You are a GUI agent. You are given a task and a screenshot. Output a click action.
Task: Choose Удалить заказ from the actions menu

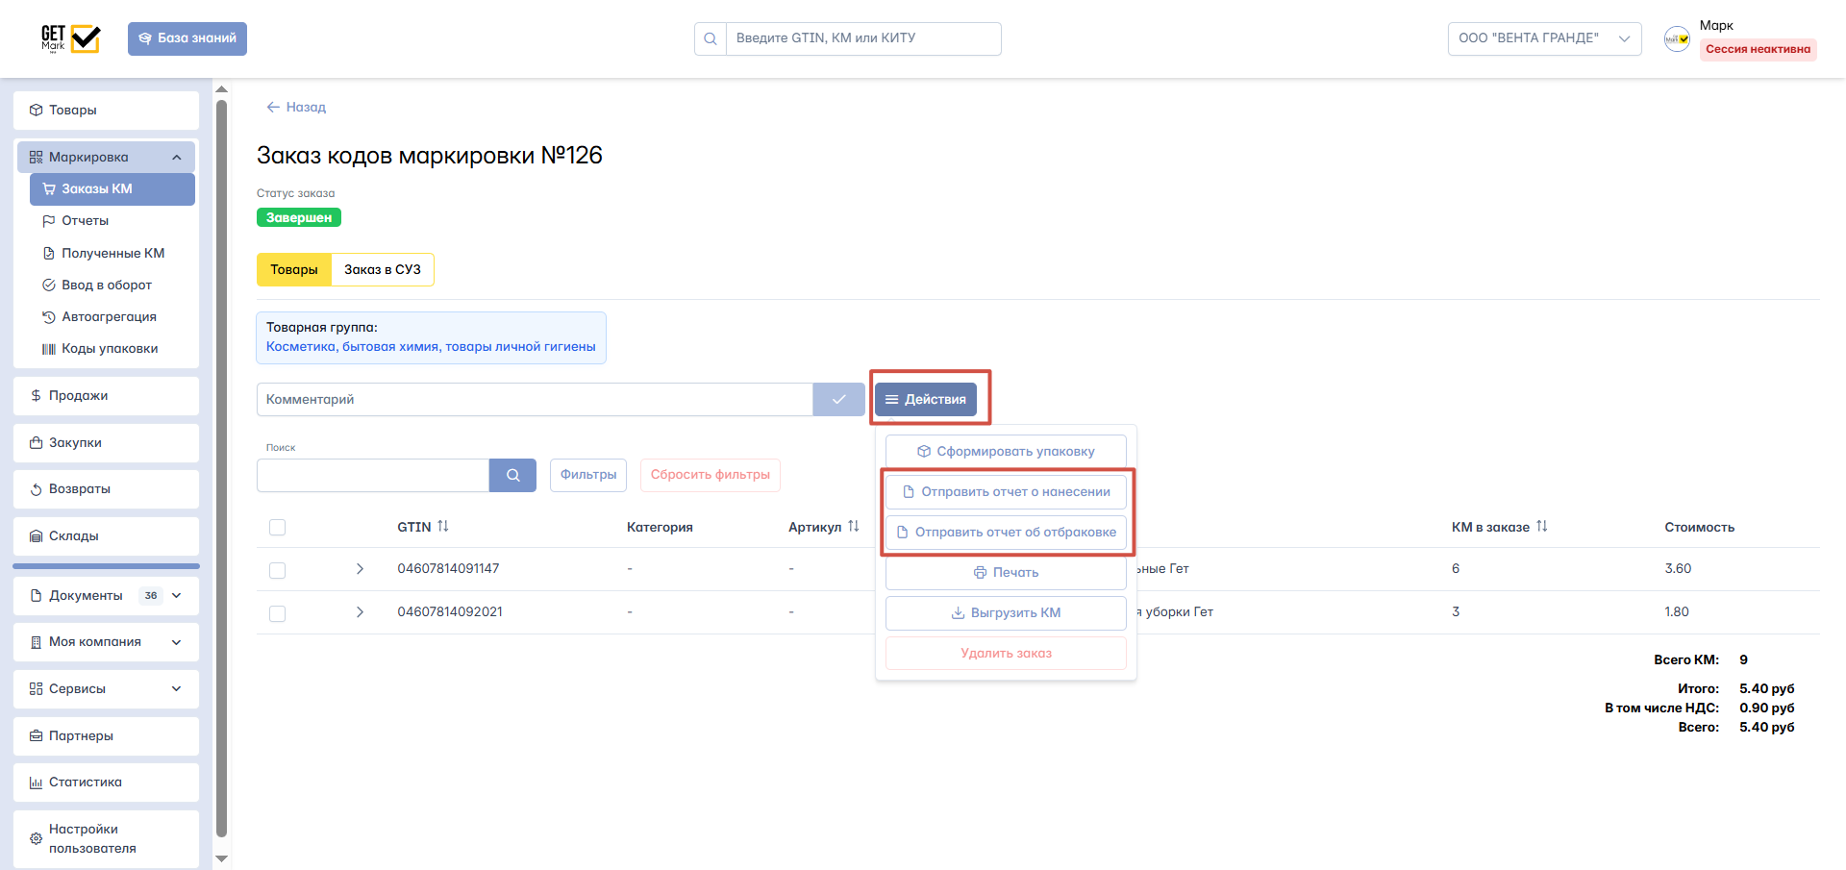(x=1006, y=654)
